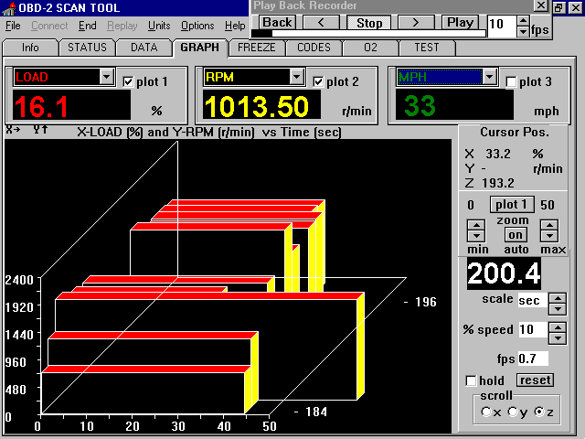
Task: Expand the RPM parameter dropdown
Action: 297,78
